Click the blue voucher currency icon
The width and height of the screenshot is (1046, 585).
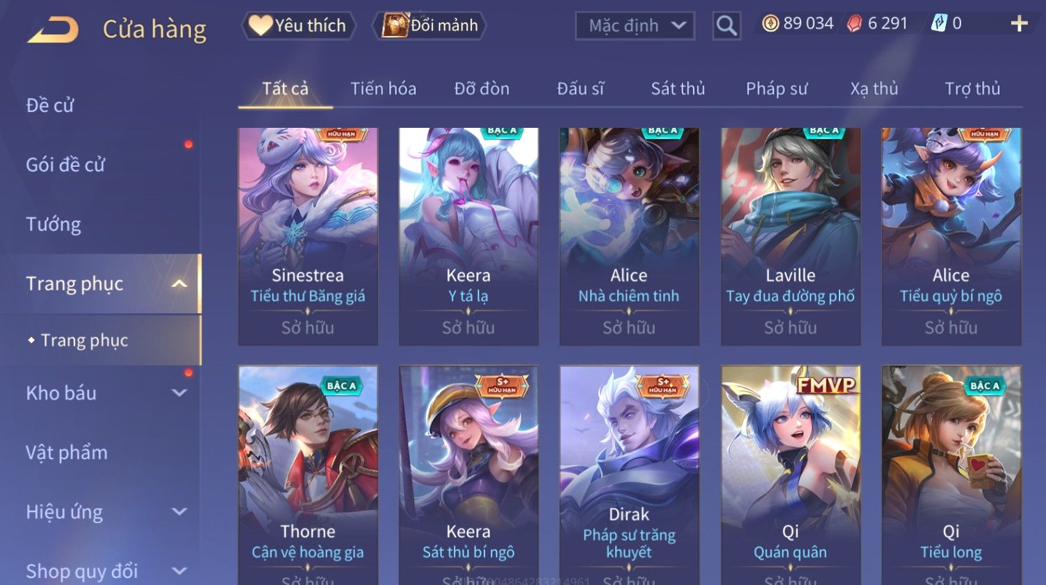pos(939,24)
